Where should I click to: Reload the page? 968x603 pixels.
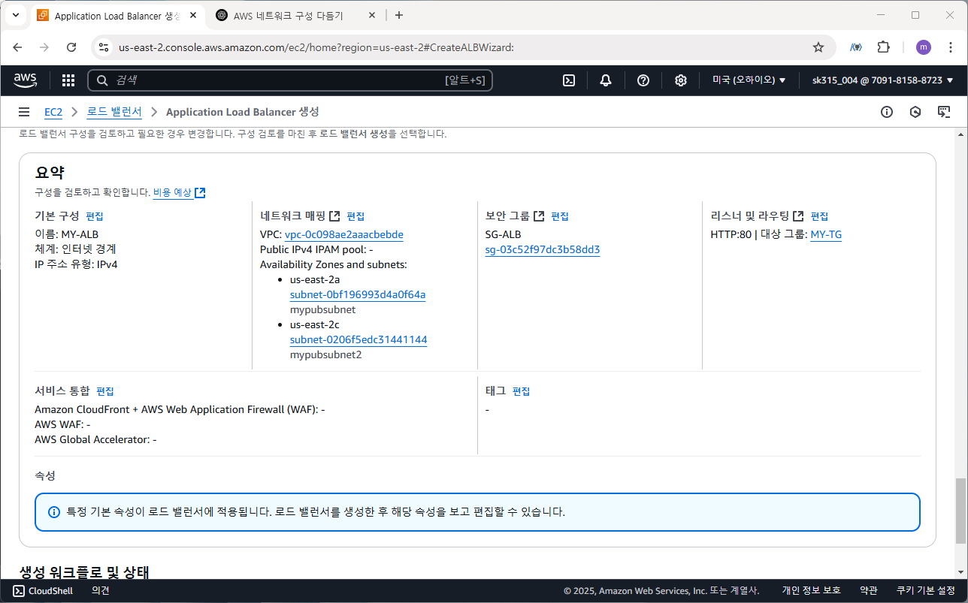coord(71,47)
